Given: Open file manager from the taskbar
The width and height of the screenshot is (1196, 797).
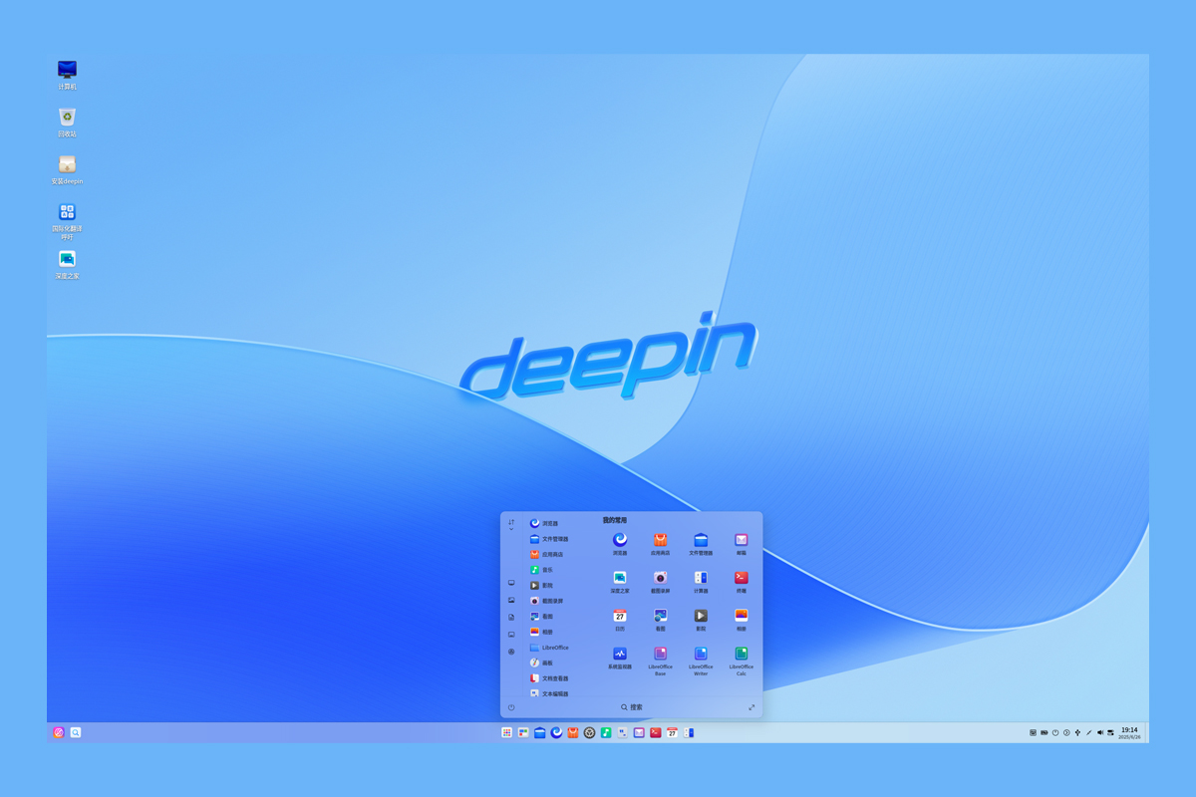Looking at the screenshot, I should [539, 732].
